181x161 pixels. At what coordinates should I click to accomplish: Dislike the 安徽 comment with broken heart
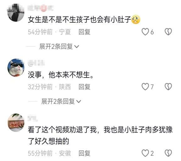coord(168,153)
